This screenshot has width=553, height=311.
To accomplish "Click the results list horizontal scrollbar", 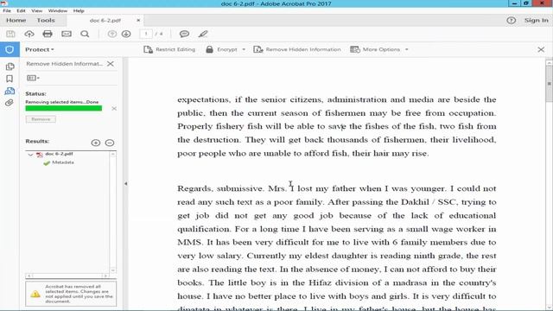I will pos(67,276).
